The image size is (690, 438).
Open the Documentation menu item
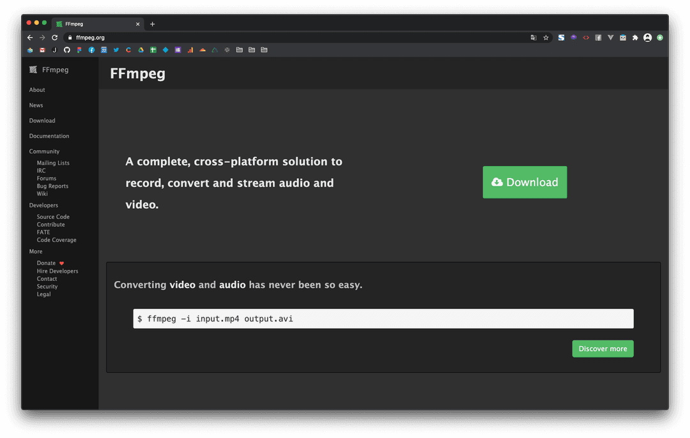[49, 135]
